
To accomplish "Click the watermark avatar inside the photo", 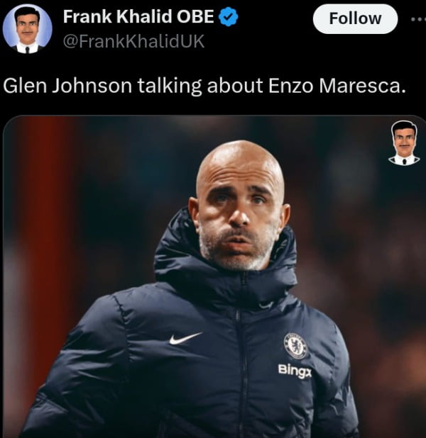I will click(404, 142).
